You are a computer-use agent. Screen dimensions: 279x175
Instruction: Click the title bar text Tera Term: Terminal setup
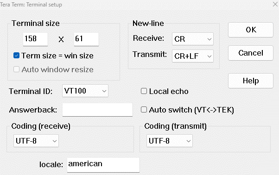point(31,5)
